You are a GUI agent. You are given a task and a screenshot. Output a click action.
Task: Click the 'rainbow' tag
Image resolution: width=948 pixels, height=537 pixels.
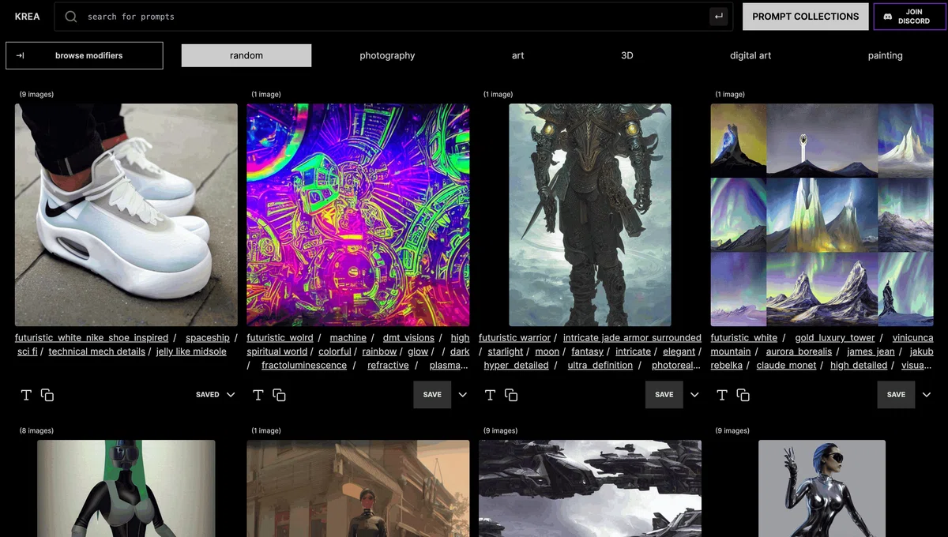379,351
